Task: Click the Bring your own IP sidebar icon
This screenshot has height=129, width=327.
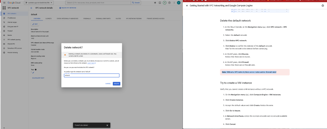Action: click(x=4, y=27)
